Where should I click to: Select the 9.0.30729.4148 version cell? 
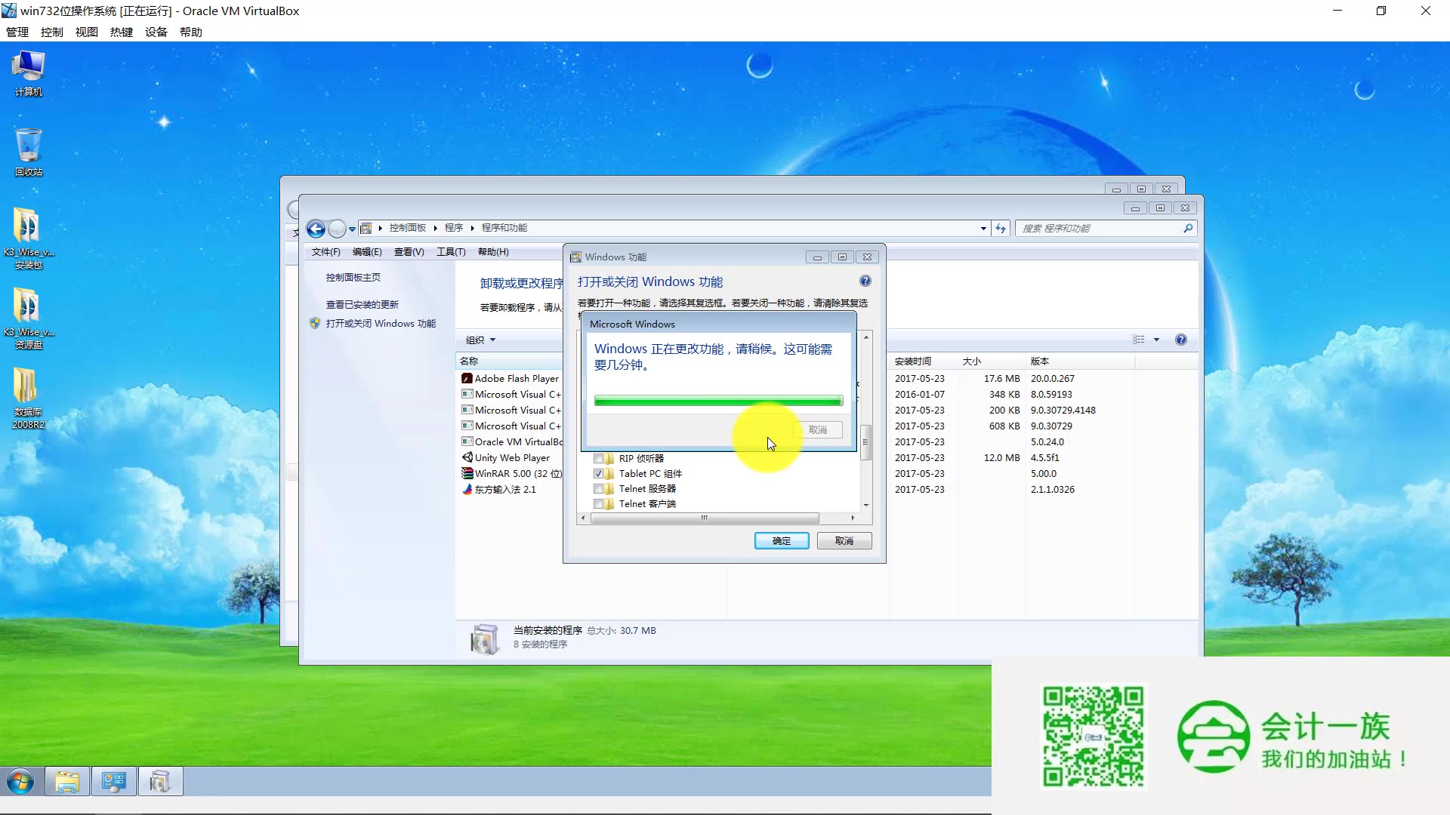1063,411
